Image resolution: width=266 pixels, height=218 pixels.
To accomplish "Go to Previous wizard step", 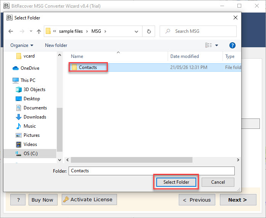I will tap(197, 200).
